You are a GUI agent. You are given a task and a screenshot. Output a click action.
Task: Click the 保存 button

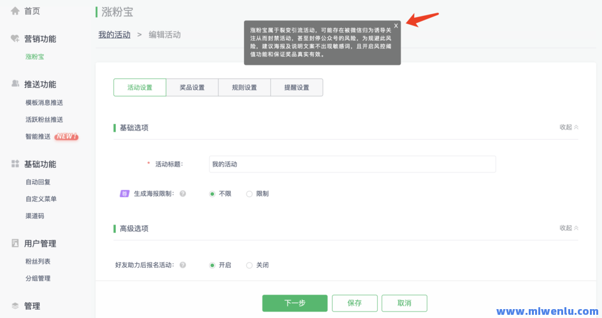354,303
